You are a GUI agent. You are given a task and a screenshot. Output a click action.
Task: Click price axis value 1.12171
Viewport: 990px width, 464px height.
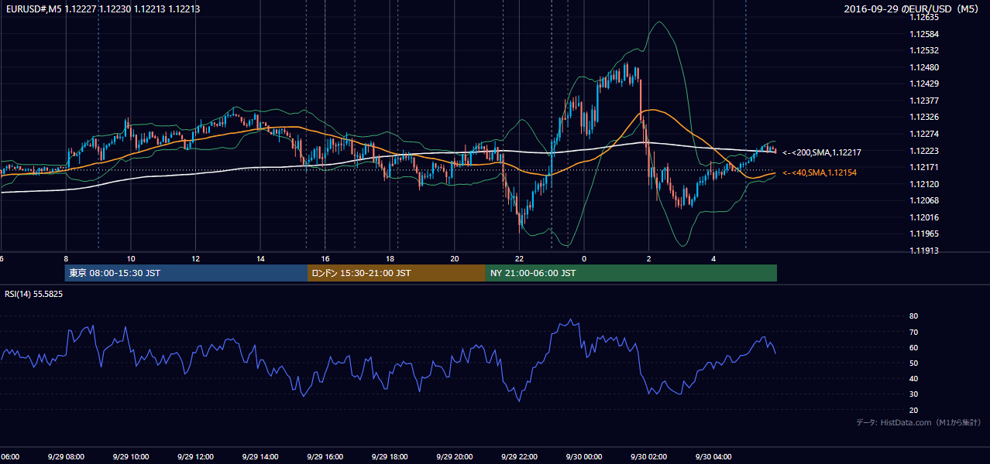(923, 167)
